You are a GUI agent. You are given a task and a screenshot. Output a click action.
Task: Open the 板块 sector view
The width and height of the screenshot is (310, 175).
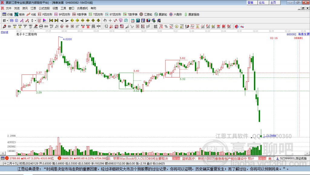pyautogui.click(x=19, y=15)
